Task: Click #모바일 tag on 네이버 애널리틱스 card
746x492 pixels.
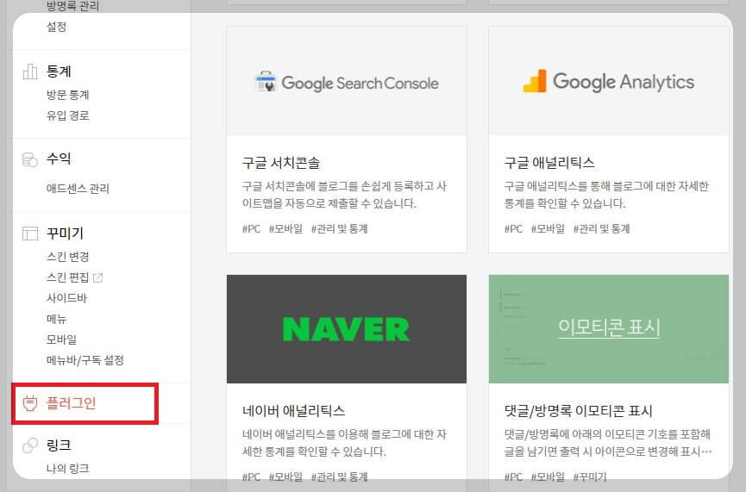Action: (285, 476)
